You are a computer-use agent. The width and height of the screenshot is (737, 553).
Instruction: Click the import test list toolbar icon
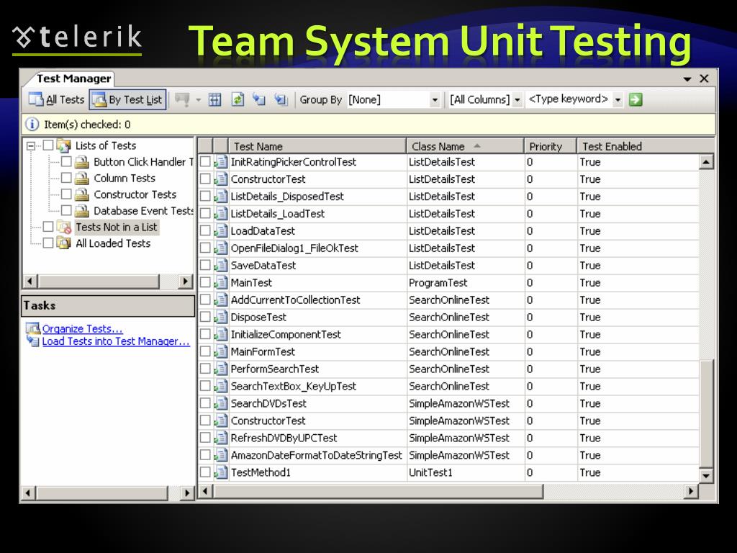click(281, 99)
